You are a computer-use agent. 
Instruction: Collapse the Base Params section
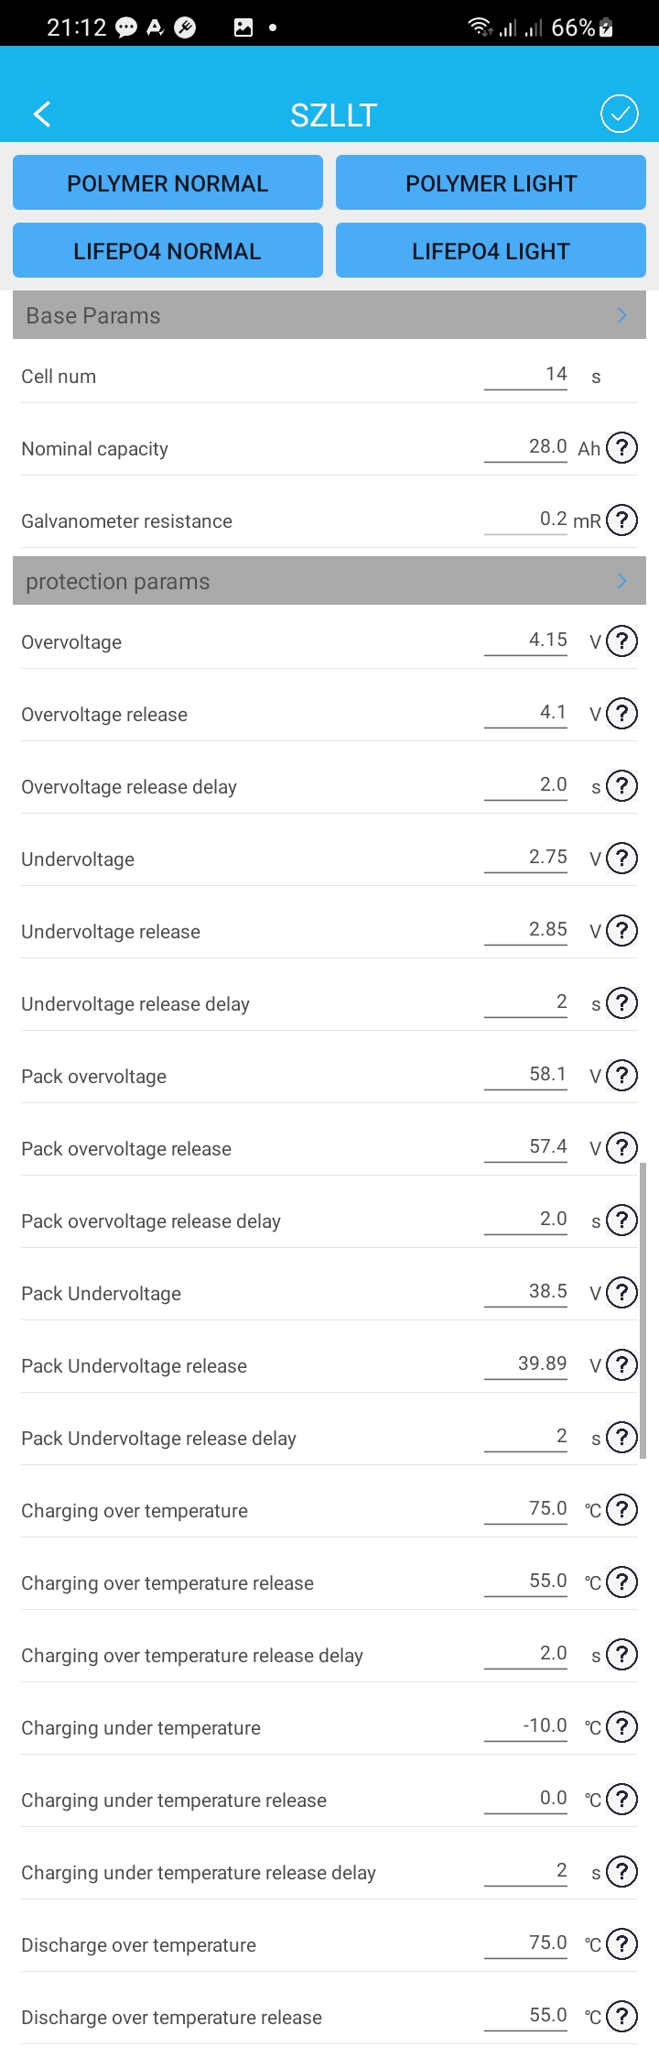click(621, 315)
